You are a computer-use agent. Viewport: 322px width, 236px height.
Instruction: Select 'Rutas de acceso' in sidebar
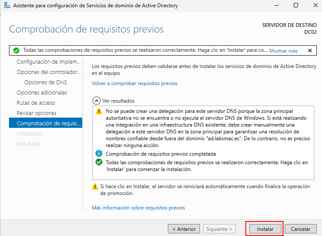point(36,103)
